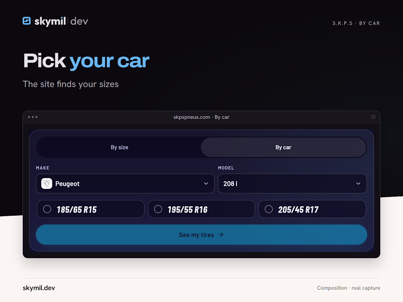Image resolution: width=403 pixels, height=302 pixels.
Task: Click the Pick your car heading
Action: [x=86, y=61]
